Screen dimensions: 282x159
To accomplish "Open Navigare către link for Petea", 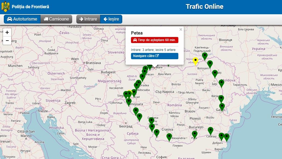I will click(154, 56).
